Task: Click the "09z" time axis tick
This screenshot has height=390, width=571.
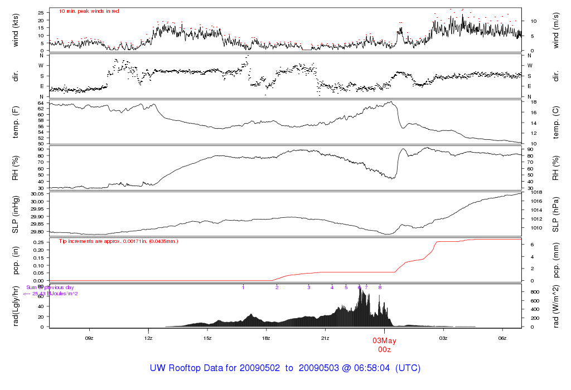Action: 89,338
